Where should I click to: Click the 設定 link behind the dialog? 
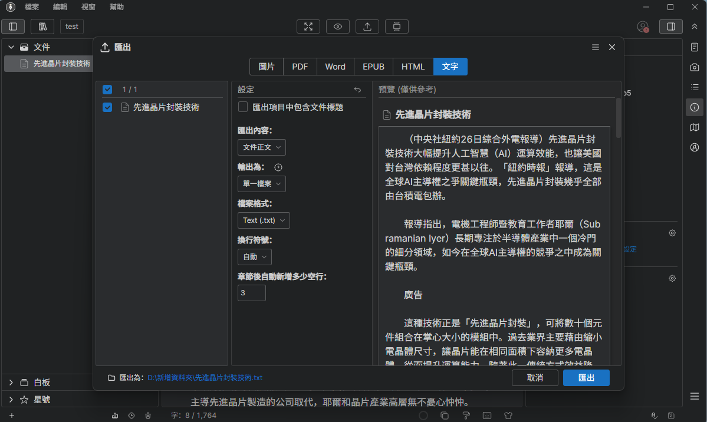(x=630, y=249)
